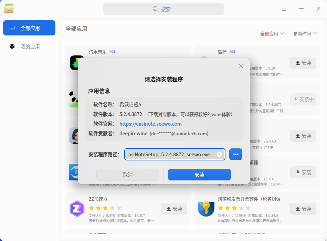Expand the 更新时间 sort dropdown
327x241 pixels.
click(x=305, y=34)
